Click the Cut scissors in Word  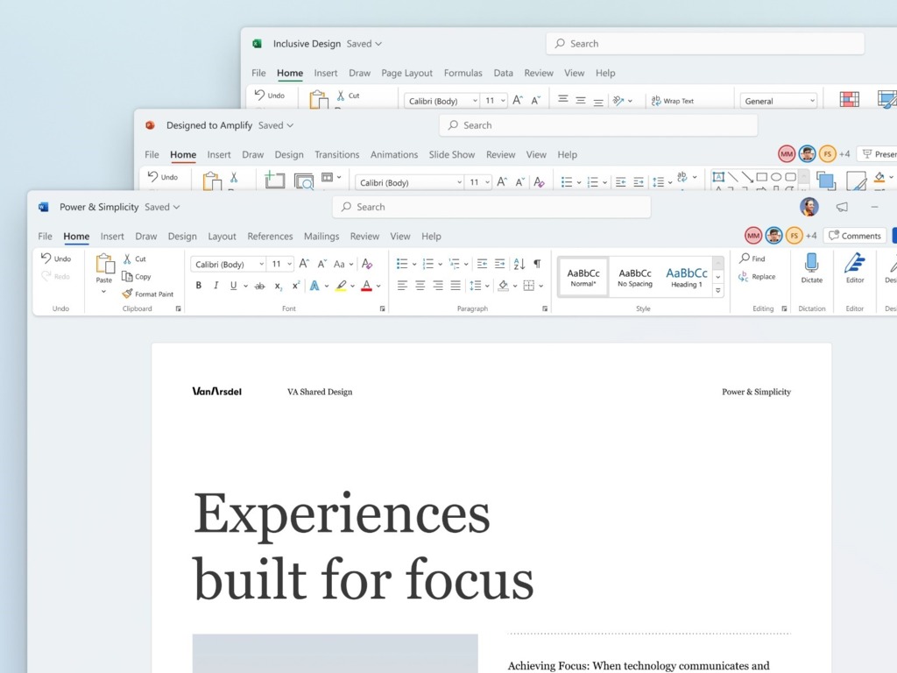point(127,259)
